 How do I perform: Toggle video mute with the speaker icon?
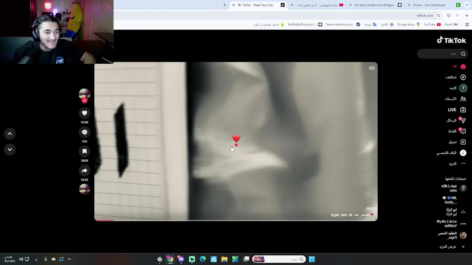[x=371, y=68]
